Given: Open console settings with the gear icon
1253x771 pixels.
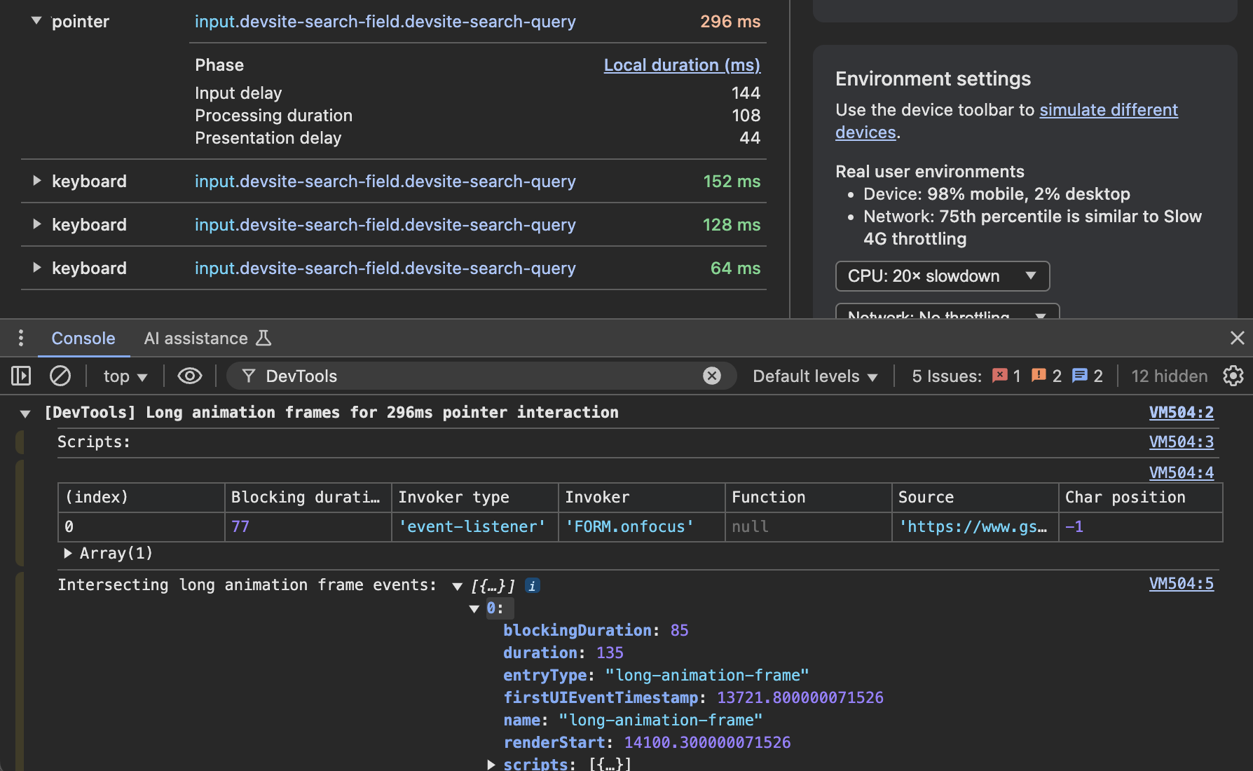Looking at the screenshot, I should point(1233,376).
